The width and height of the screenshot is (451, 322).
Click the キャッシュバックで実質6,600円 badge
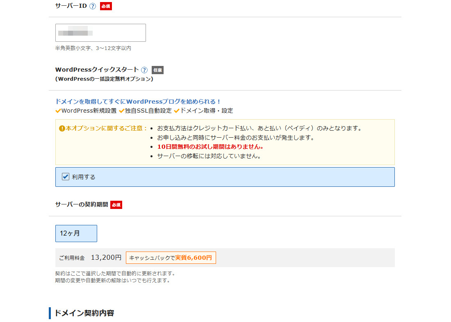(171, 258)
